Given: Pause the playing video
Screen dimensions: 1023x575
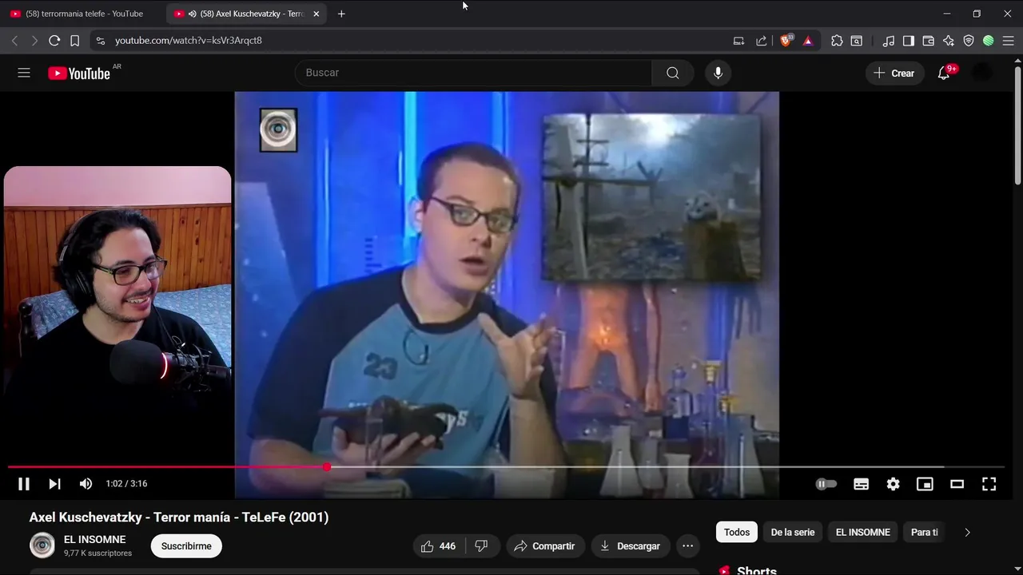Looking at the screenshot, I should click(24, 484).
